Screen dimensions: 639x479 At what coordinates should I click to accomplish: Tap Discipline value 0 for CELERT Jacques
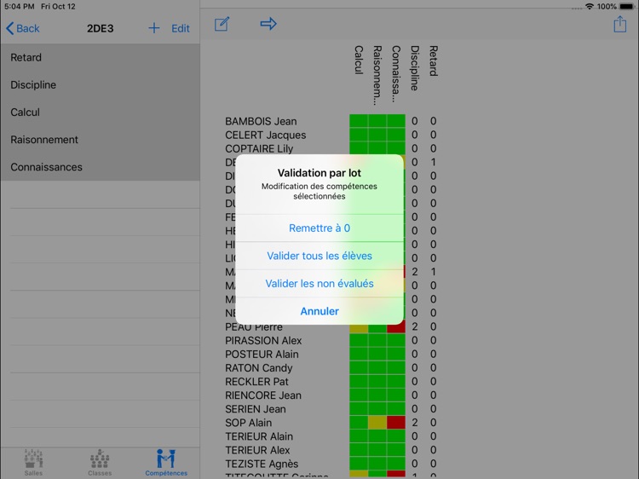click(x=414, y=135)
